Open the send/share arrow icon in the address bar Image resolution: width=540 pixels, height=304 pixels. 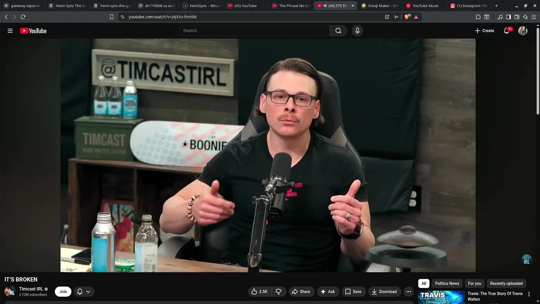pyautogui.click(x=396, y=17)
